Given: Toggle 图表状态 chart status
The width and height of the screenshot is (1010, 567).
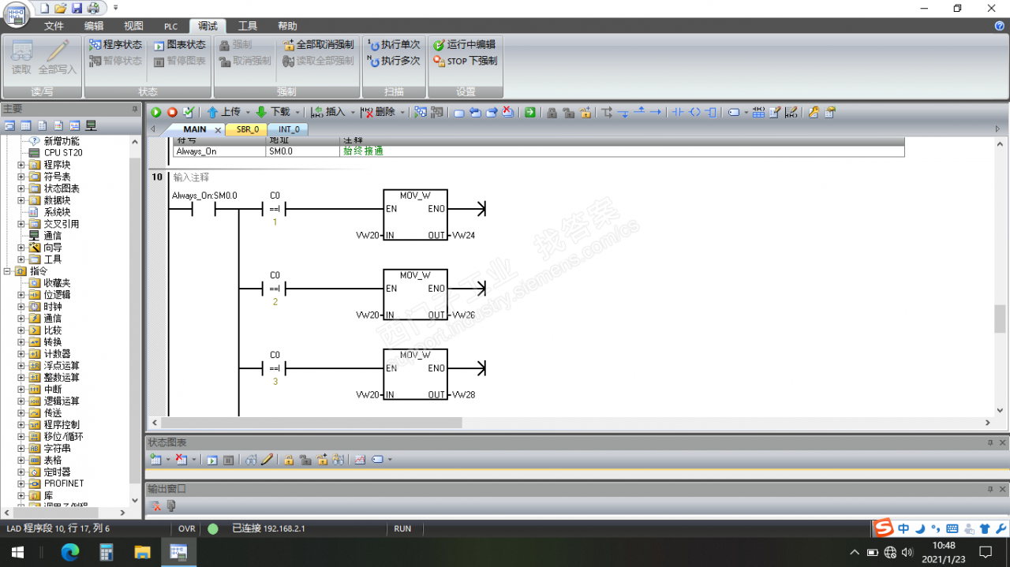Looking at the screenshot, I should tap(179, 45).
